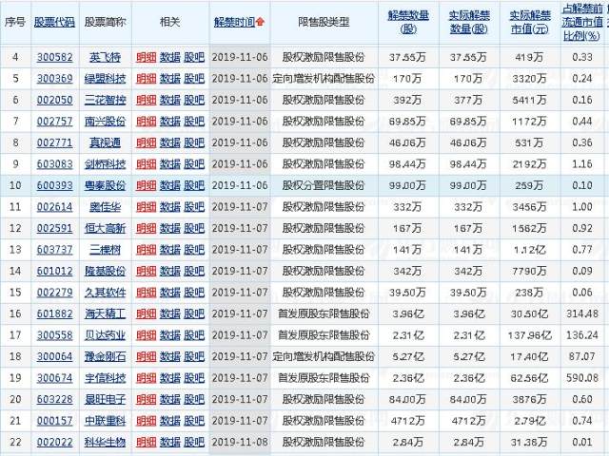
Task: Open 股吧 for 隆基股份 row
Action: pos(194,271)
